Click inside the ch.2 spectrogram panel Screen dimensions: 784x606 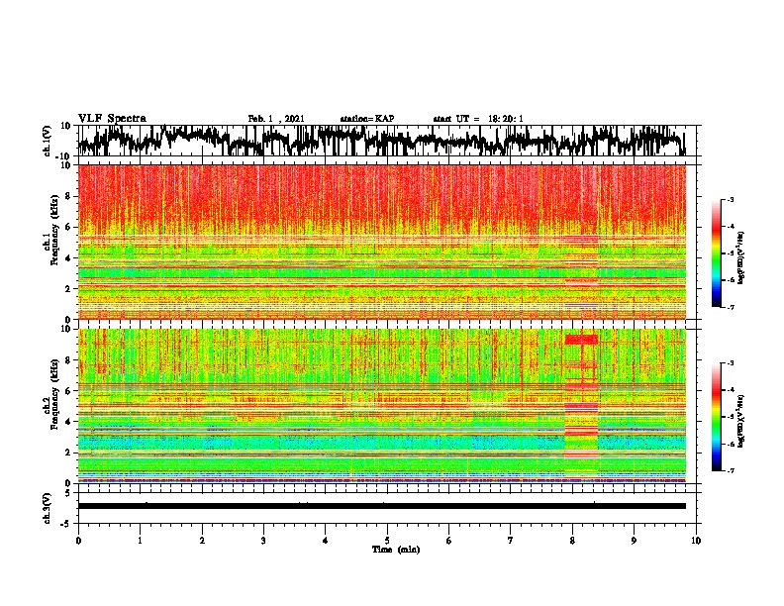pos(382,406)
